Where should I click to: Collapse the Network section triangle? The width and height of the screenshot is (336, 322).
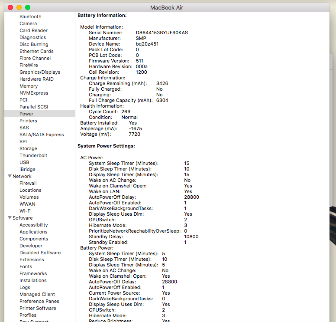coord(10,176)
